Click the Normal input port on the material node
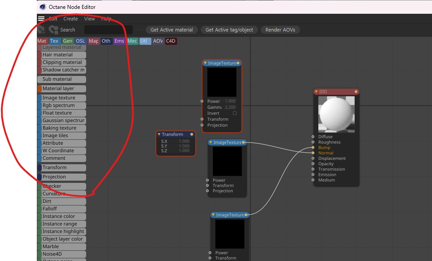This screenshot has height=261, width=432. click(313, 153)
